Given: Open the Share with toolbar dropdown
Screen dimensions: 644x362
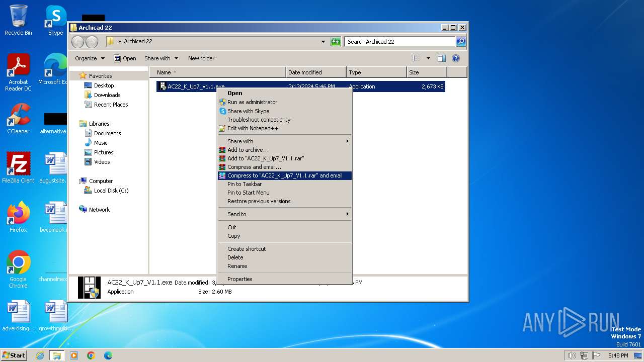Looking at the screenshot, I should pos(161,58).
